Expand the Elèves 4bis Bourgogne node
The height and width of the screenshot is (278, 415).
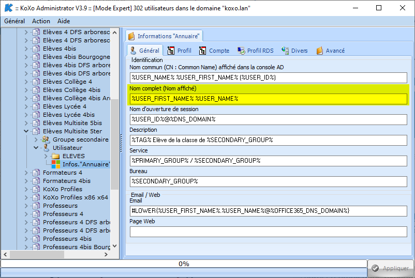click(x=26, y=57)
